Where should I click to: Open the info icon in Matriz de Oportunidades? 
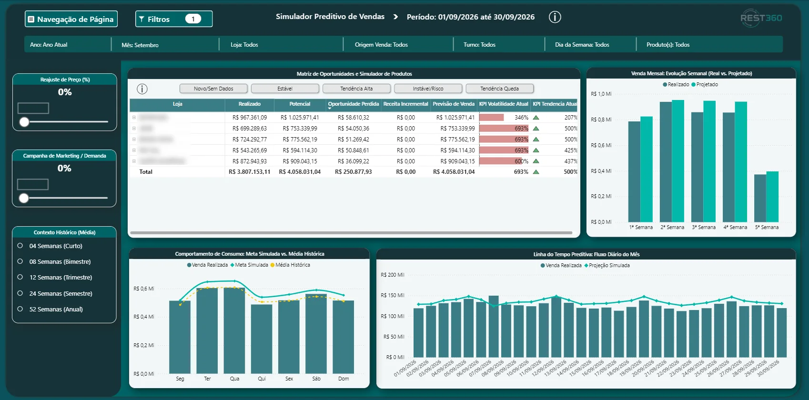click(x=142, y=89)
